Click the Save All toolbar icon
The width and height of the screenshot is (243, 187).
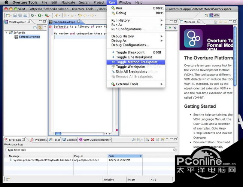(x=20, y=15)
